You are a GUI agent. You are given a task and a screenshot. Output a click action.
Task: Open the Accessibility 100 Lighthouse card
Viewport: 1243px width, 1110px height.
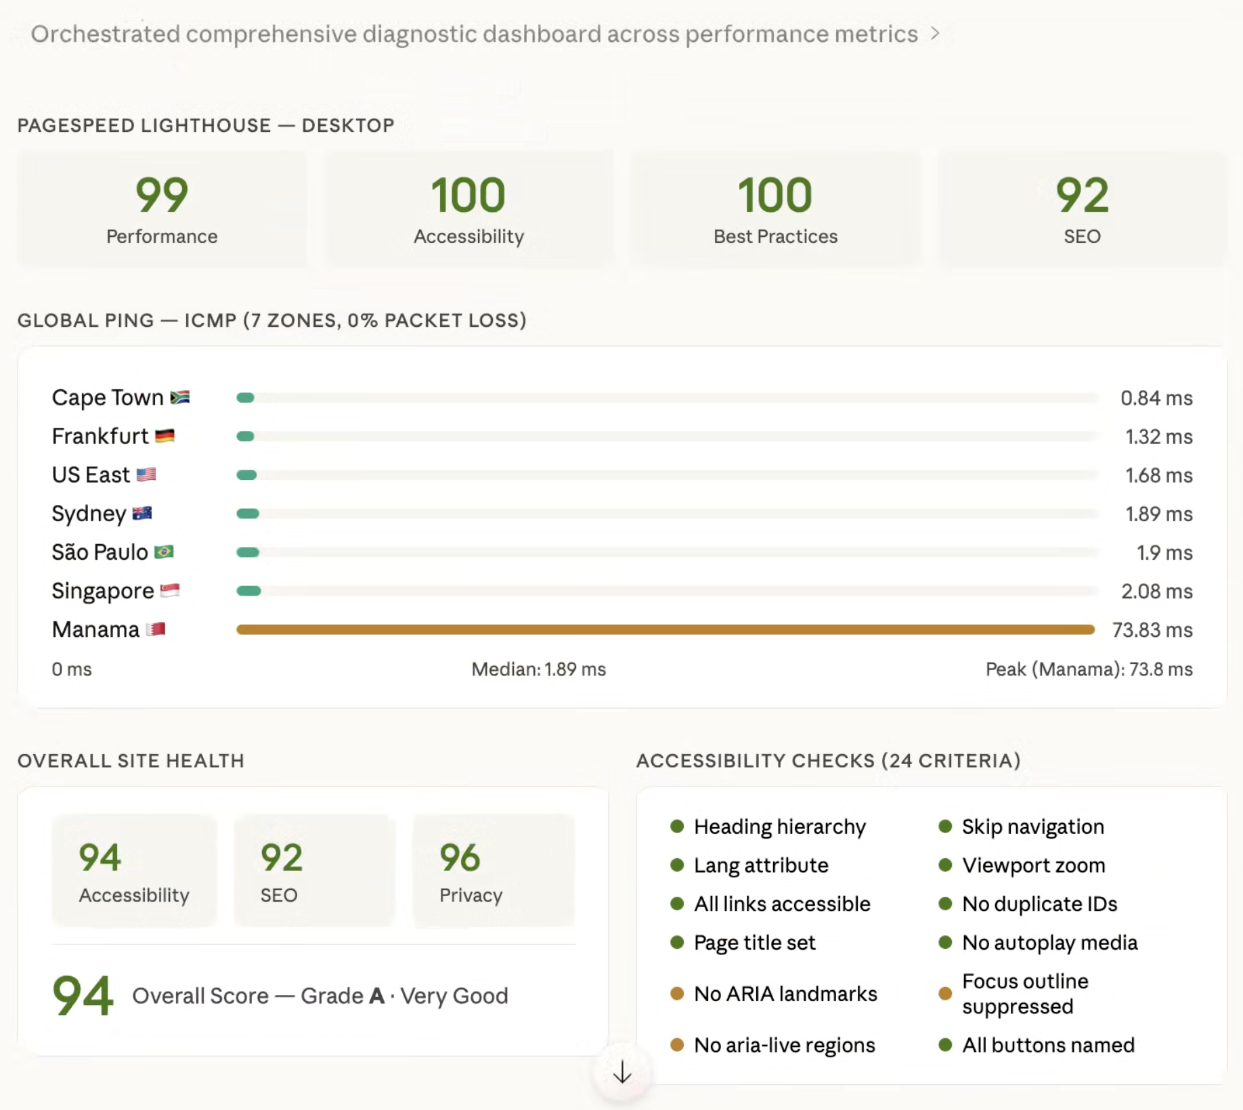[468, 208]
